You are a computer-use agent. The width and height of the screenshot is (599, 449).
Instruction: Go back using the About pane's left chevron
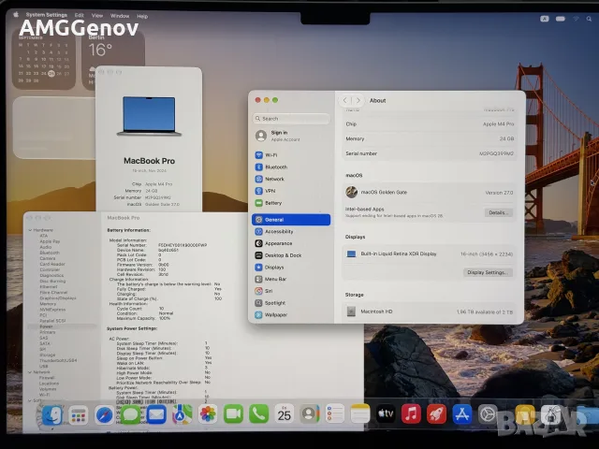(345, 100)
